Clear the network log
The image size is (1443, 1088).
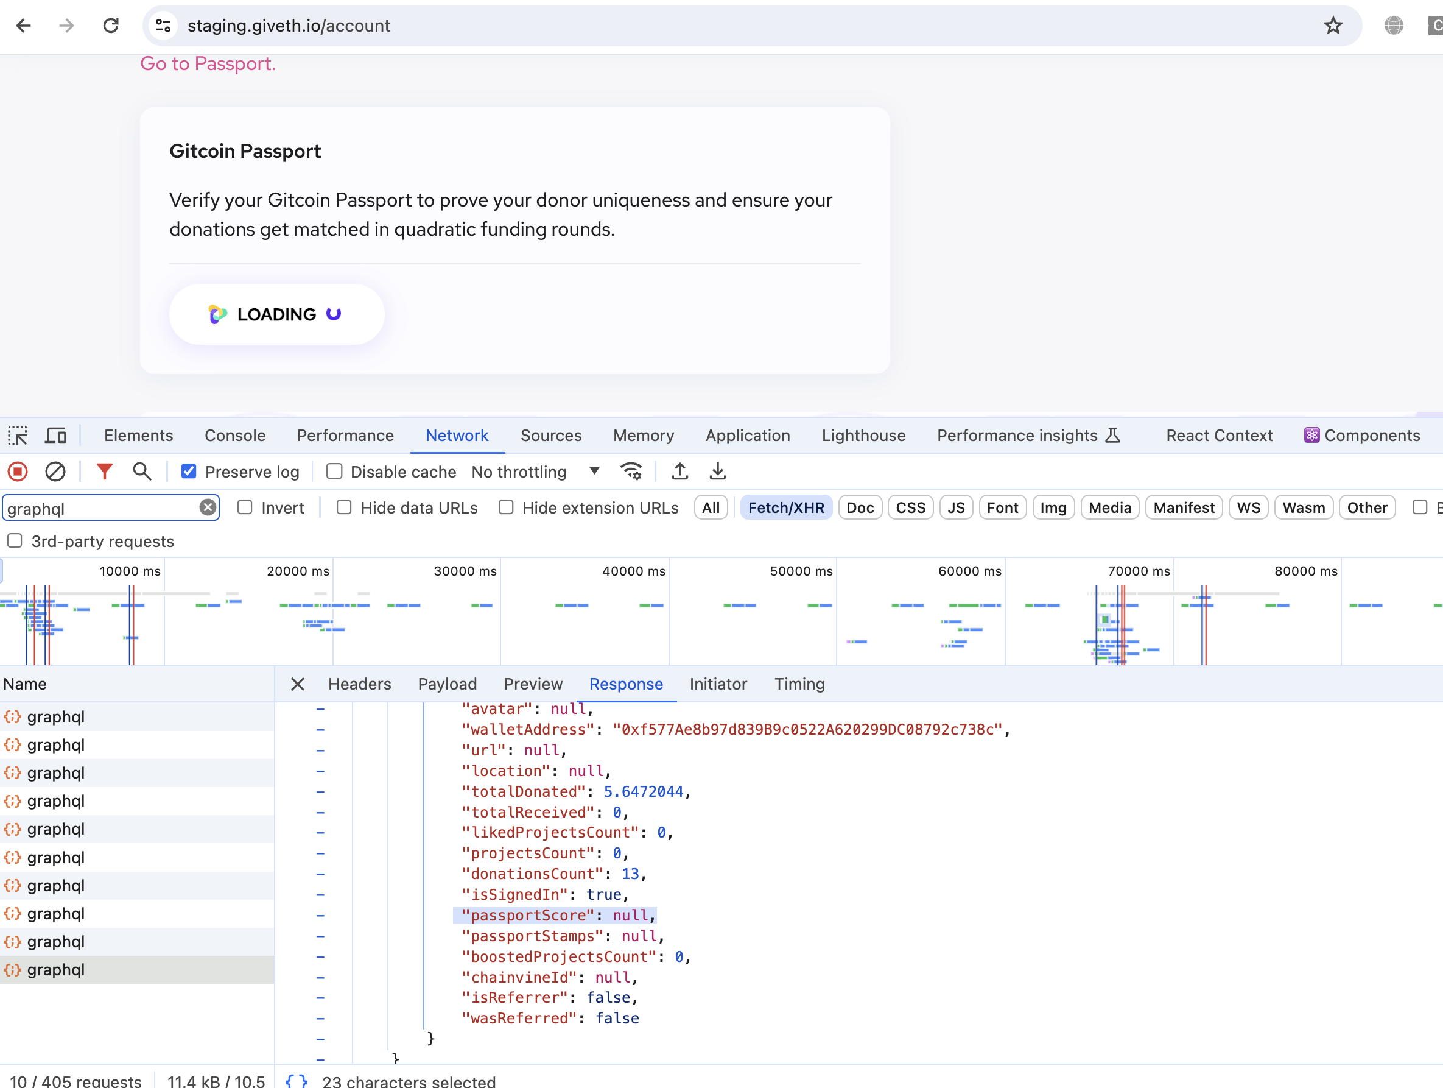point(55,472)
